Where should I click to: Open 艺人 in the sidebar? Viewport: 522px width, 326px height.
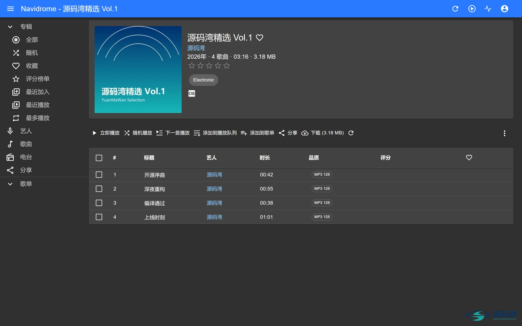coord(43,131)
